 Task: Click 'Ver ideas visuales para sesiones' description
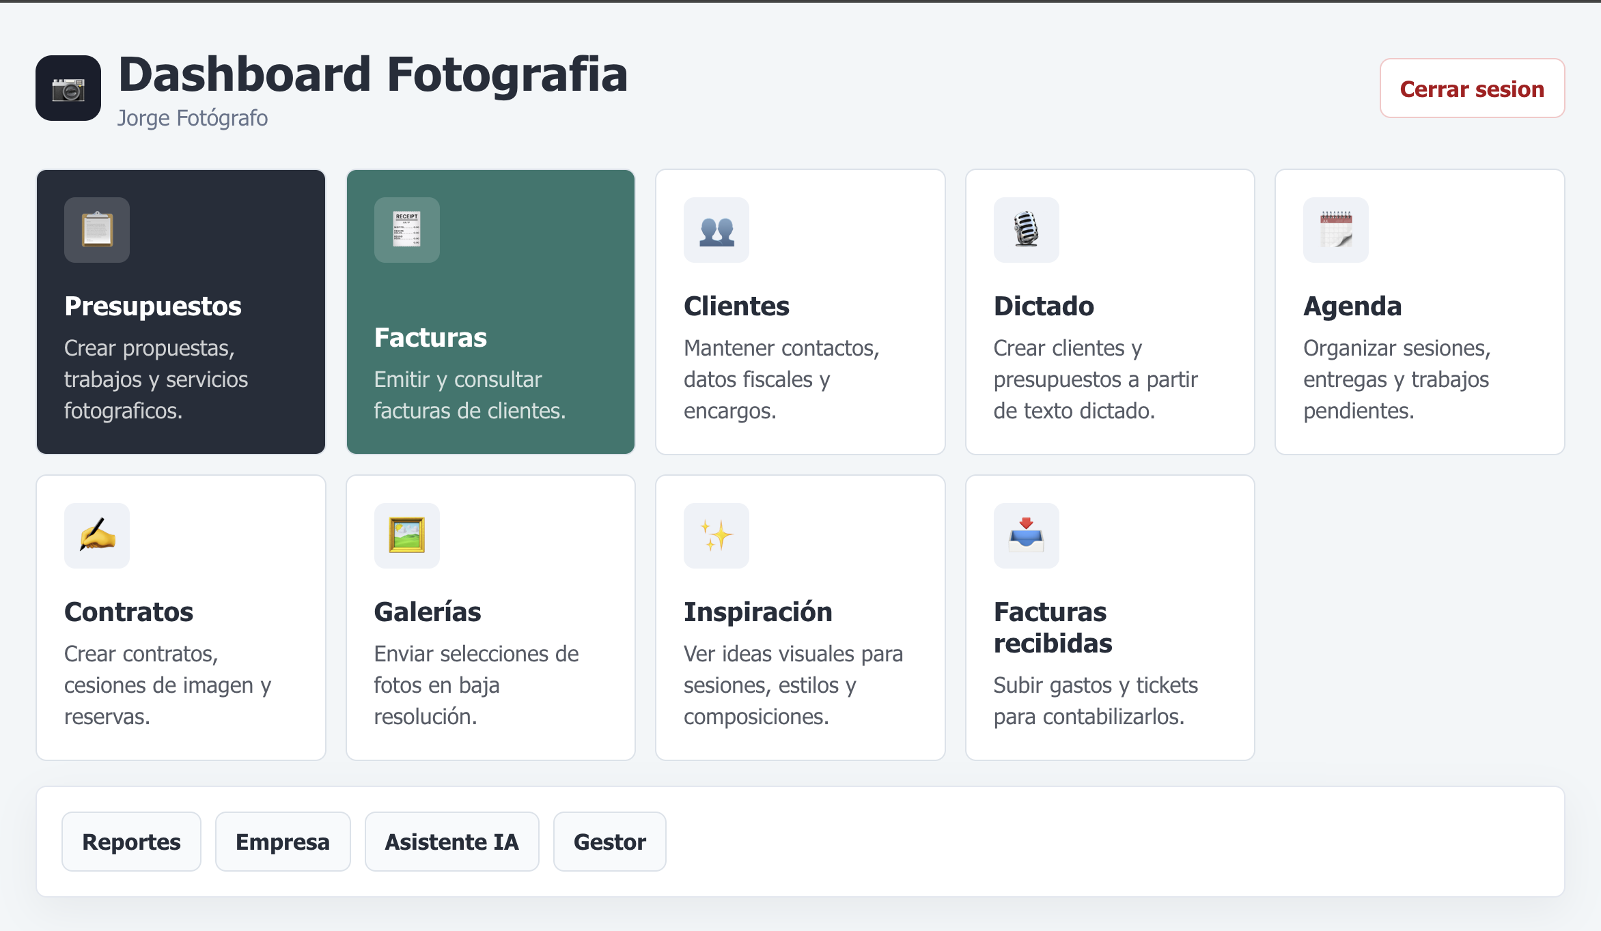[793, 685]
